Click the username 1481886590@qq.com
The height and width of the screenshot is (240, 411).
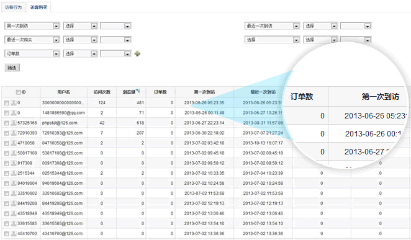coord(63,113)
